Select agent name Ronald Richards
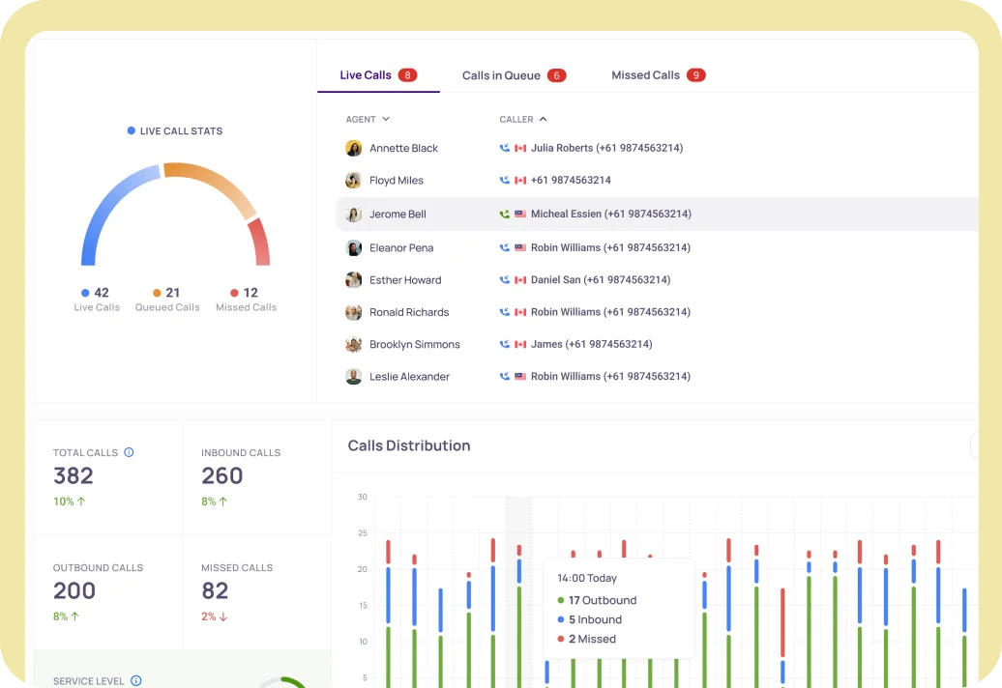Image resolution: width=1002 pixels, height=688 pixels. point(409,312)
